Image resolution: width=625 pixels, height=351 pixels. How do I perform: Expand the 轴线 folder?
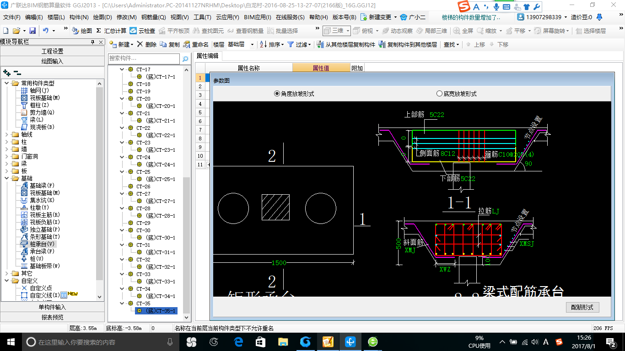click(x=7, y=134)
